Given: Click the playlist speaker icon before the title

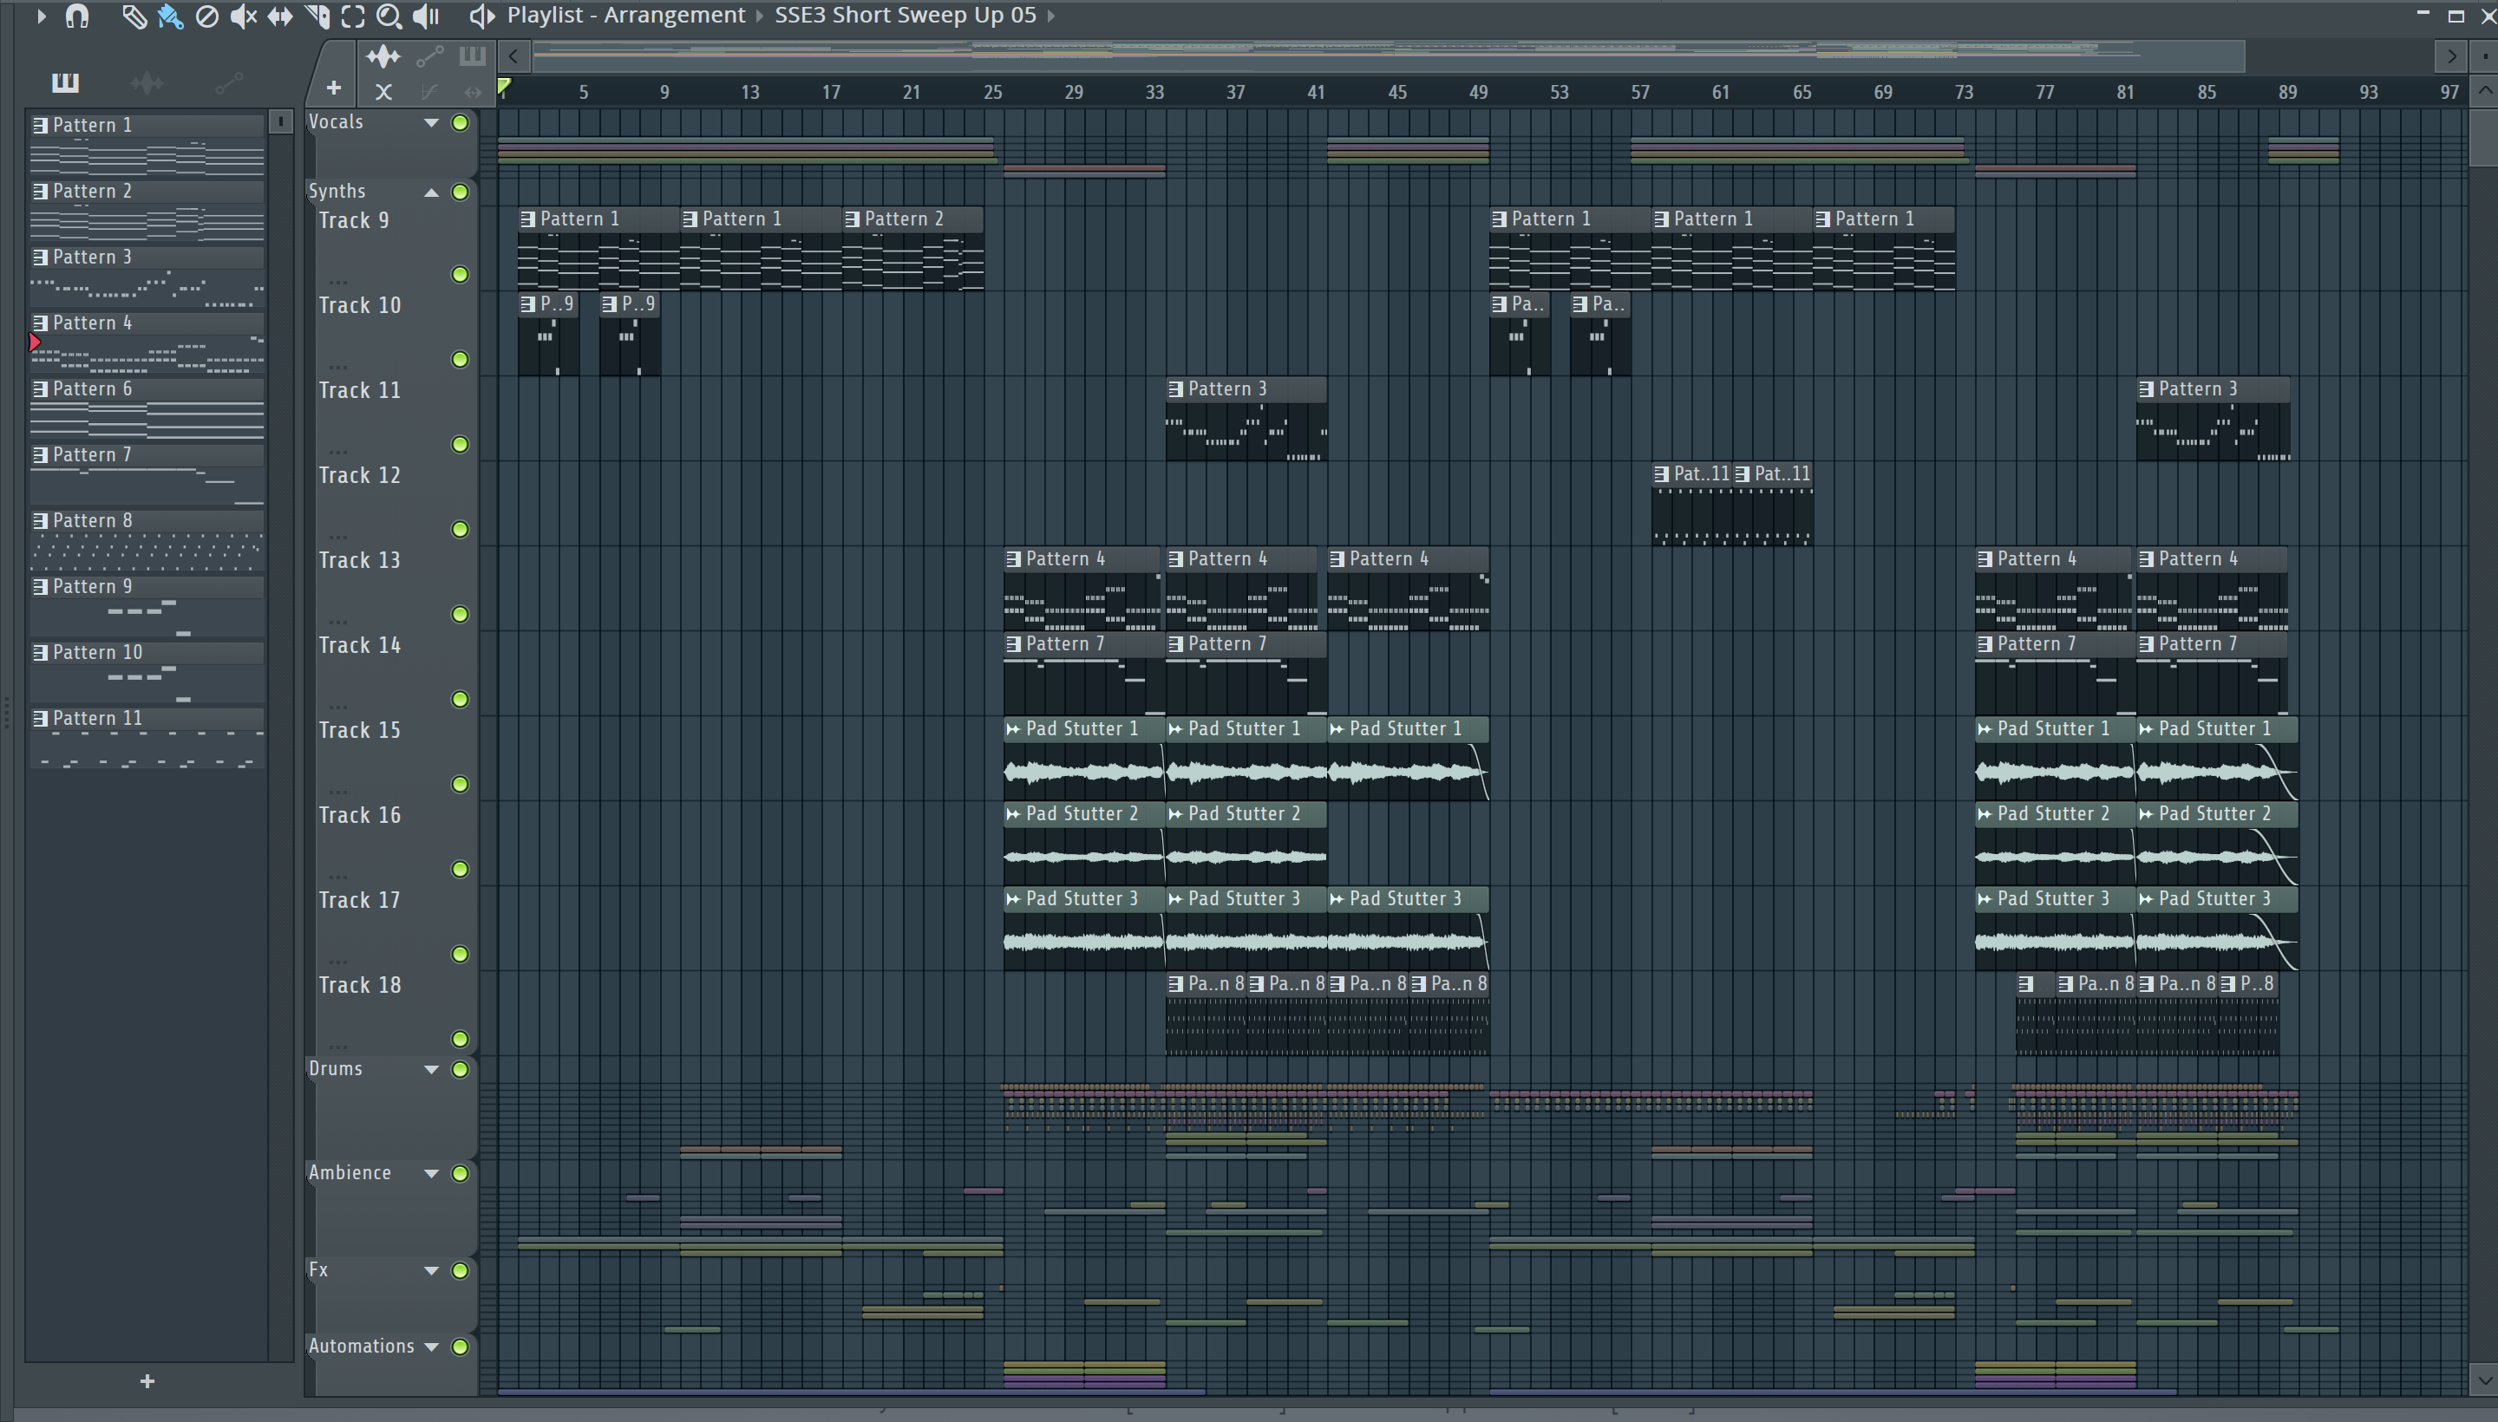Looking at the screenshot, I should point(481,16).
